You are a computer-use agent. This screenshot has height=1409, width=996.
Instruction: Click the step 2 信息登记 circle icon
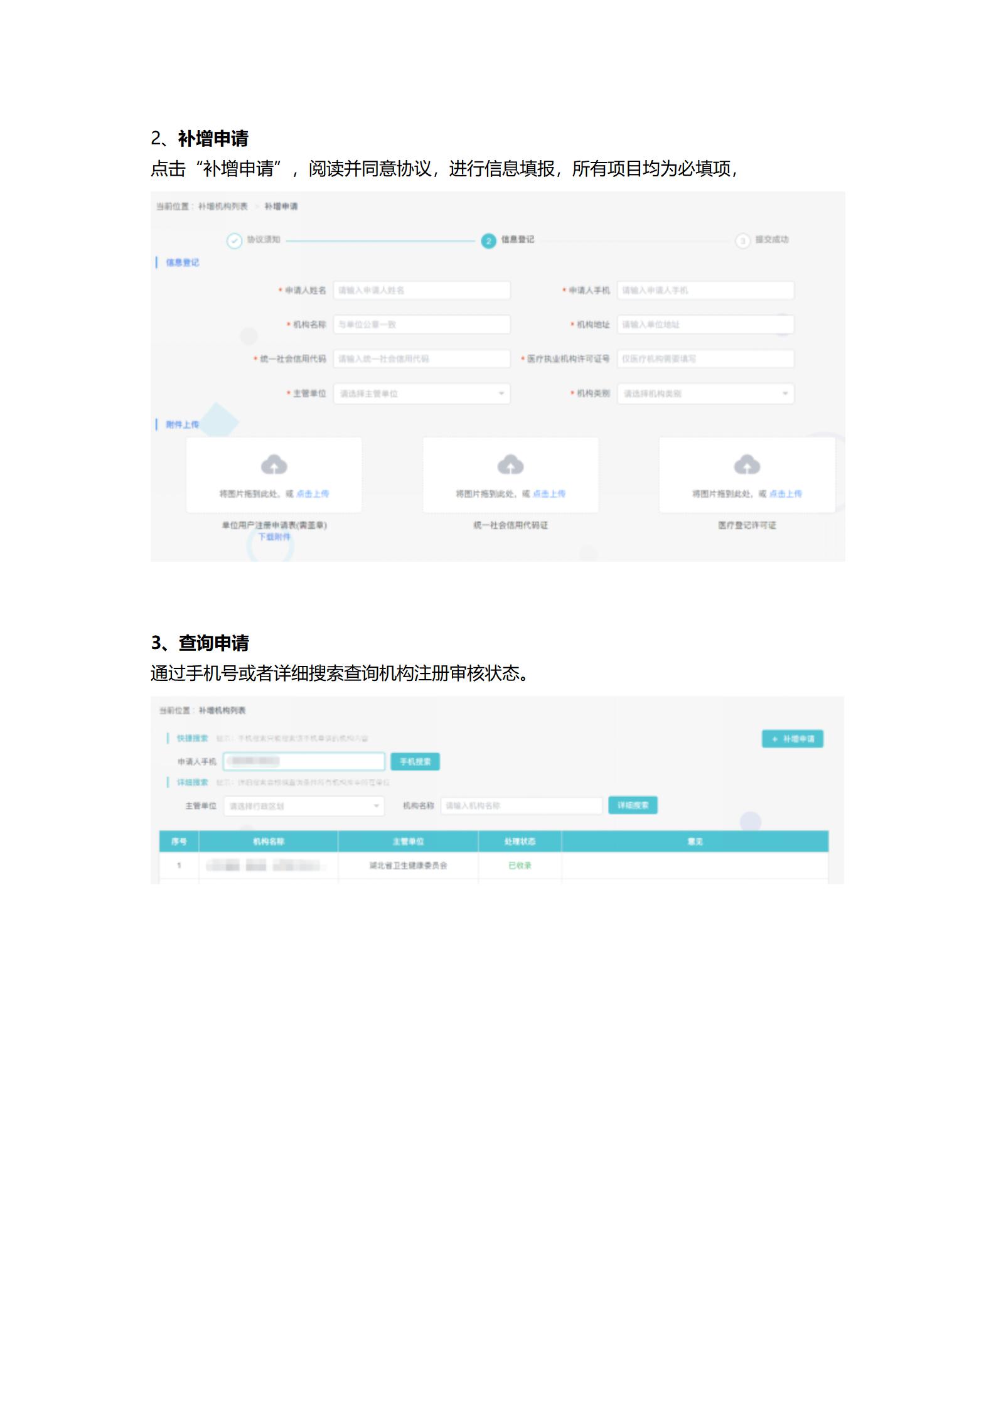pyautogui.click(x=488, y=241)
